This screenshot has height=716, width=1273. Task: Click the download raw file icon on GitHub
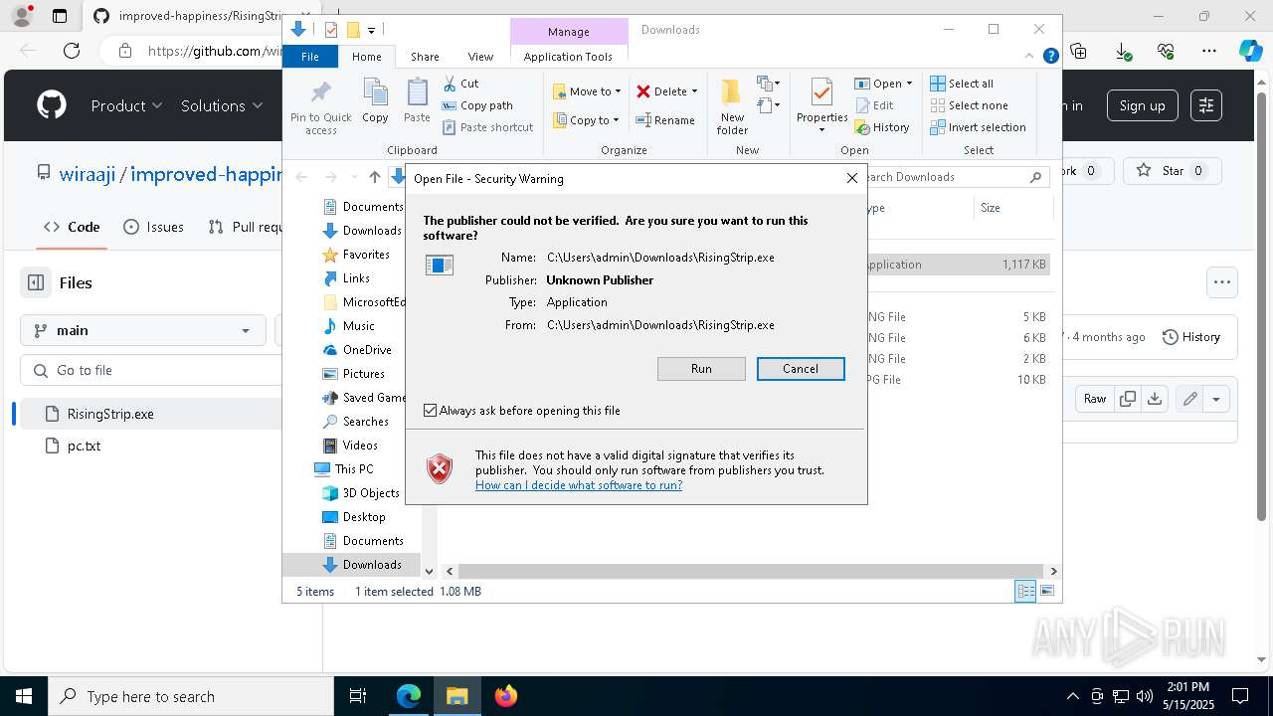(x=1154, y=399)
